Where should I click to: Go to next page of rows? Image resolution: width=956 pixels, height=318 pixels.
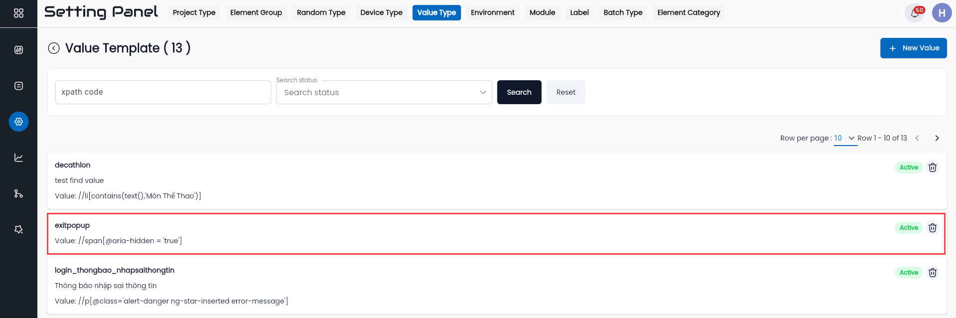click(937, 138)
